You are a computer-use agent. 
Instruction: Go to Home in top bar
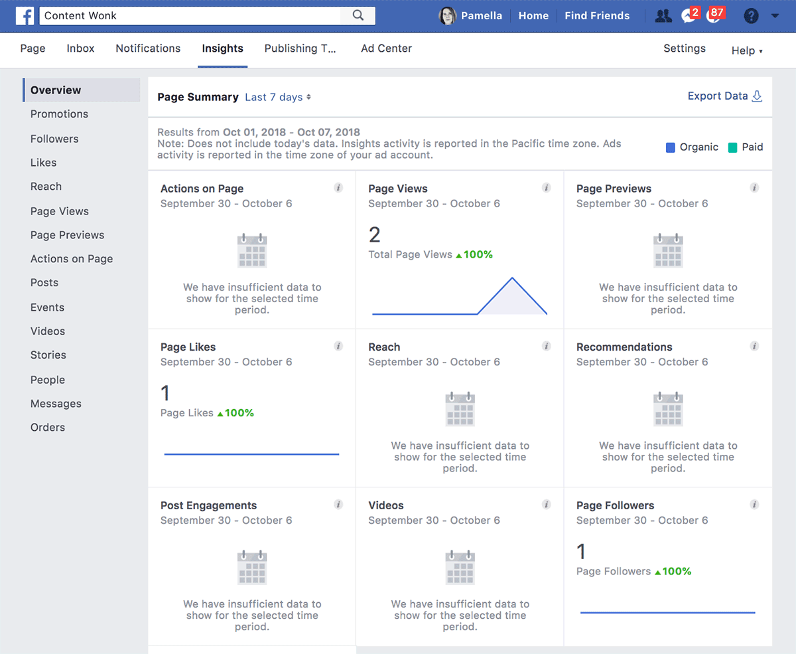point(533,16)
